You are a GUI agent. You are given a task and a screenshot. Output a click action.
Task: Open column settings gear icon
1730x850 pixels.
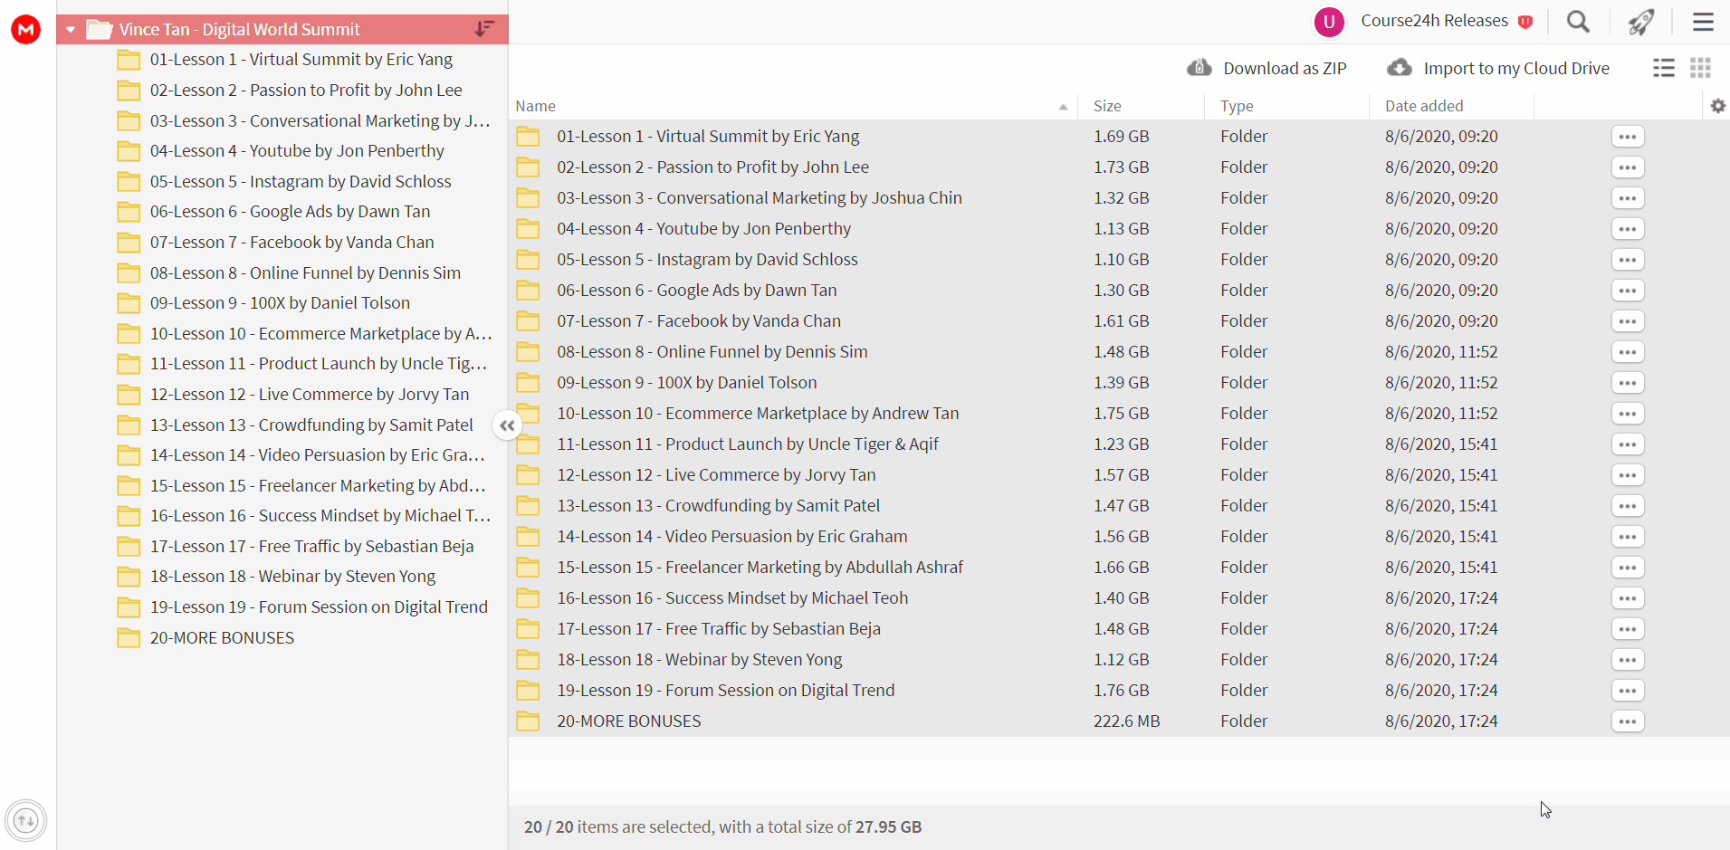tap(1717, 106)
